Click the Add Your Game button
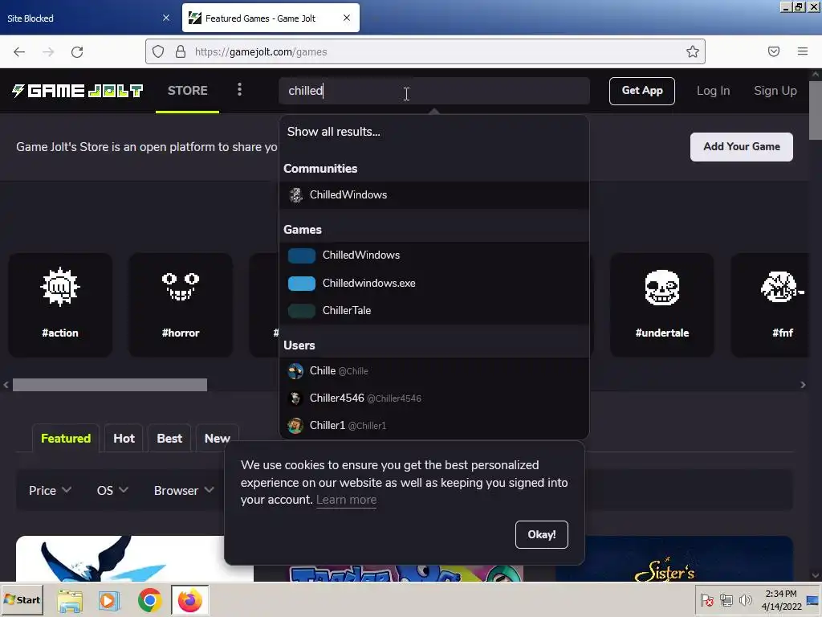 pyautogui.click(x=741, y=147)
